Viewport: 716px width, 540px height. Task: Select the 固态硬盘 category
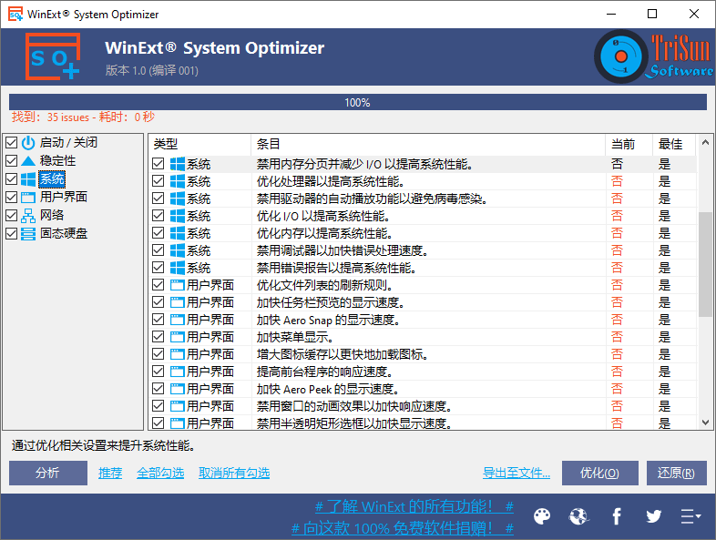coord(64,234)
